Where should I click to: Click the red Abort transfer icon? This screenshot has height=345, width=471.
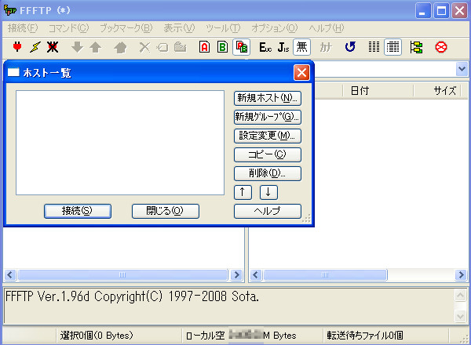[x=441, y=47]
